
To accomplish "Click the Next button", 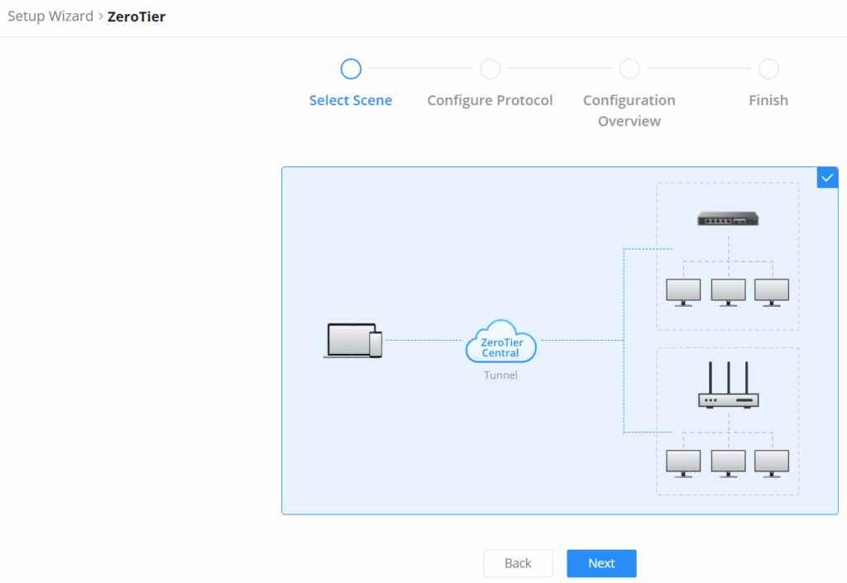I will click(x=601, y=563).
